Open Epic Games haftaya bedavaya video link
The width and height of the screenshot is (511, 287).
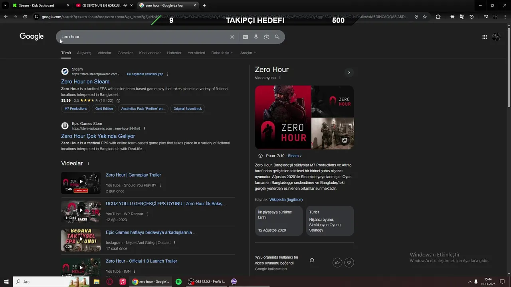(x=151, y=232)
